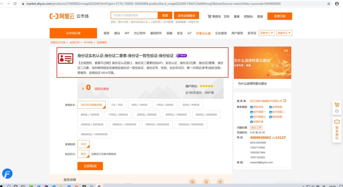The height and width of the screenshot is (187, 343).
Task: Switch to the API 市场 nav item
Action: [126, 33]
